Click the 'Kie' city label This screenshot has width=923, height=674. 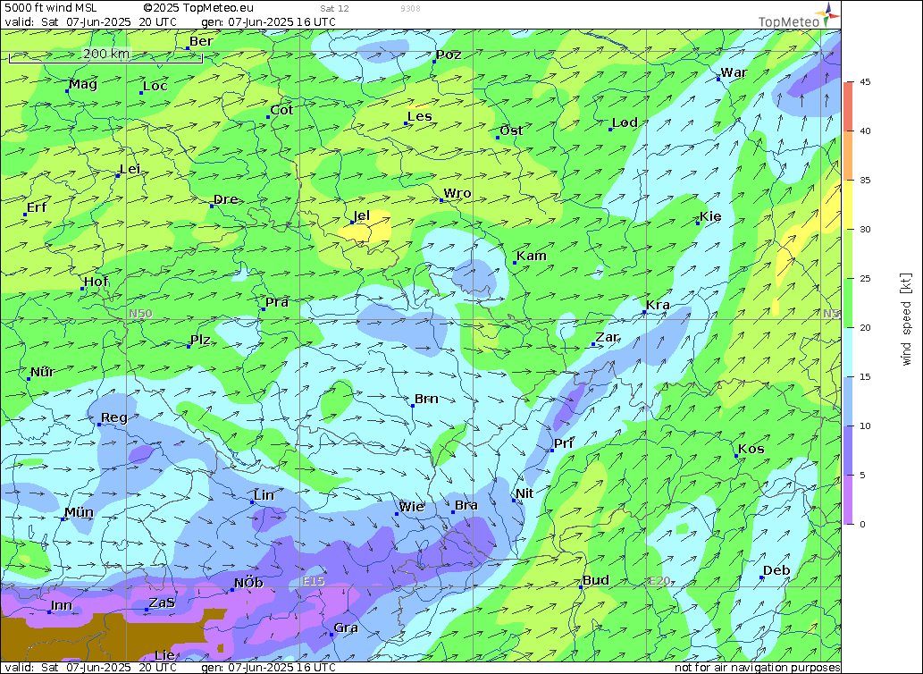coord(710,216)
